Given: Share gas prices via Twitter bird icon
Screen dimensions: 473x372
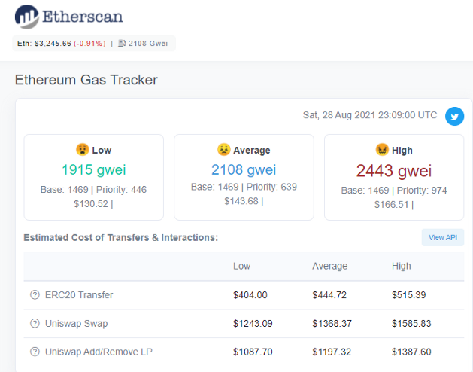Looking at the screenshot, I should (455, 117).
